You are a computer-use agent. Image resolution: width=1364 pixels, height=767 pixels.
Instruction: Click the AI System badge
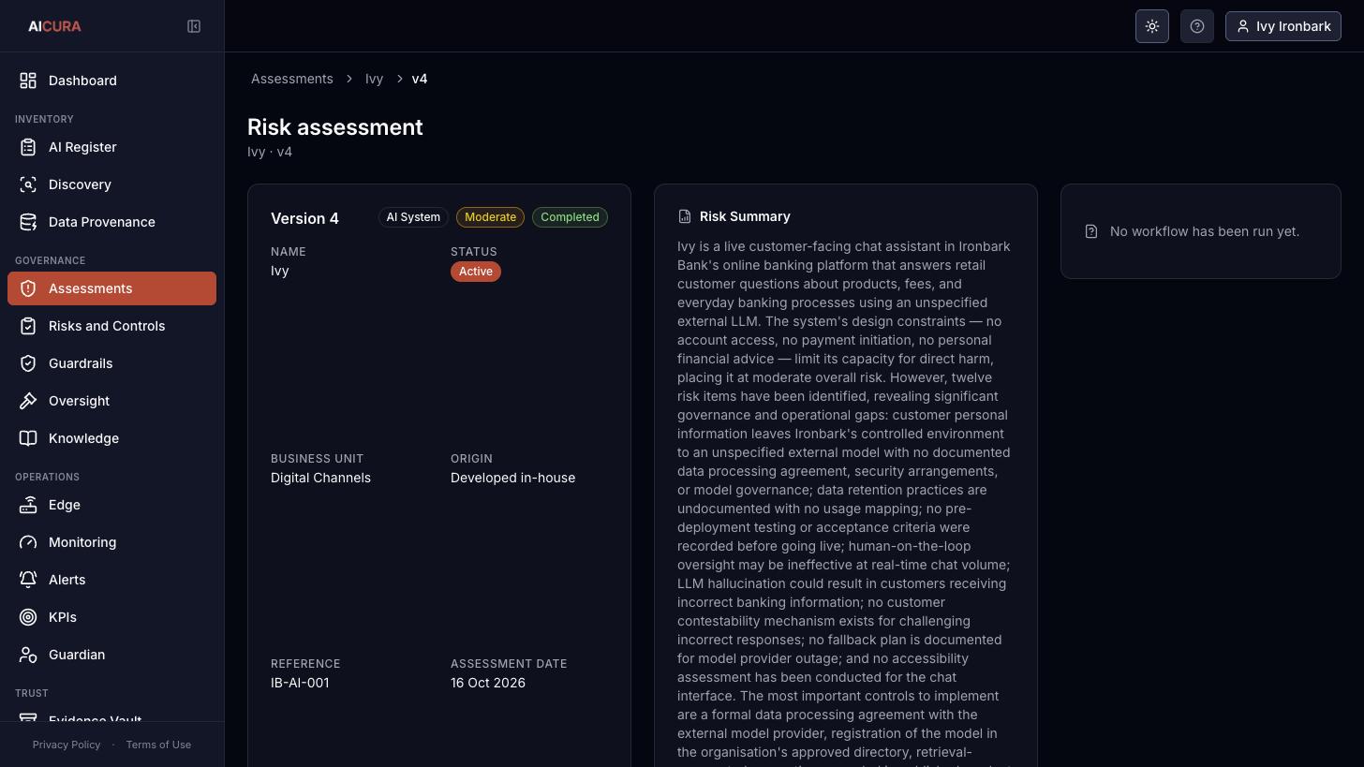413,217
